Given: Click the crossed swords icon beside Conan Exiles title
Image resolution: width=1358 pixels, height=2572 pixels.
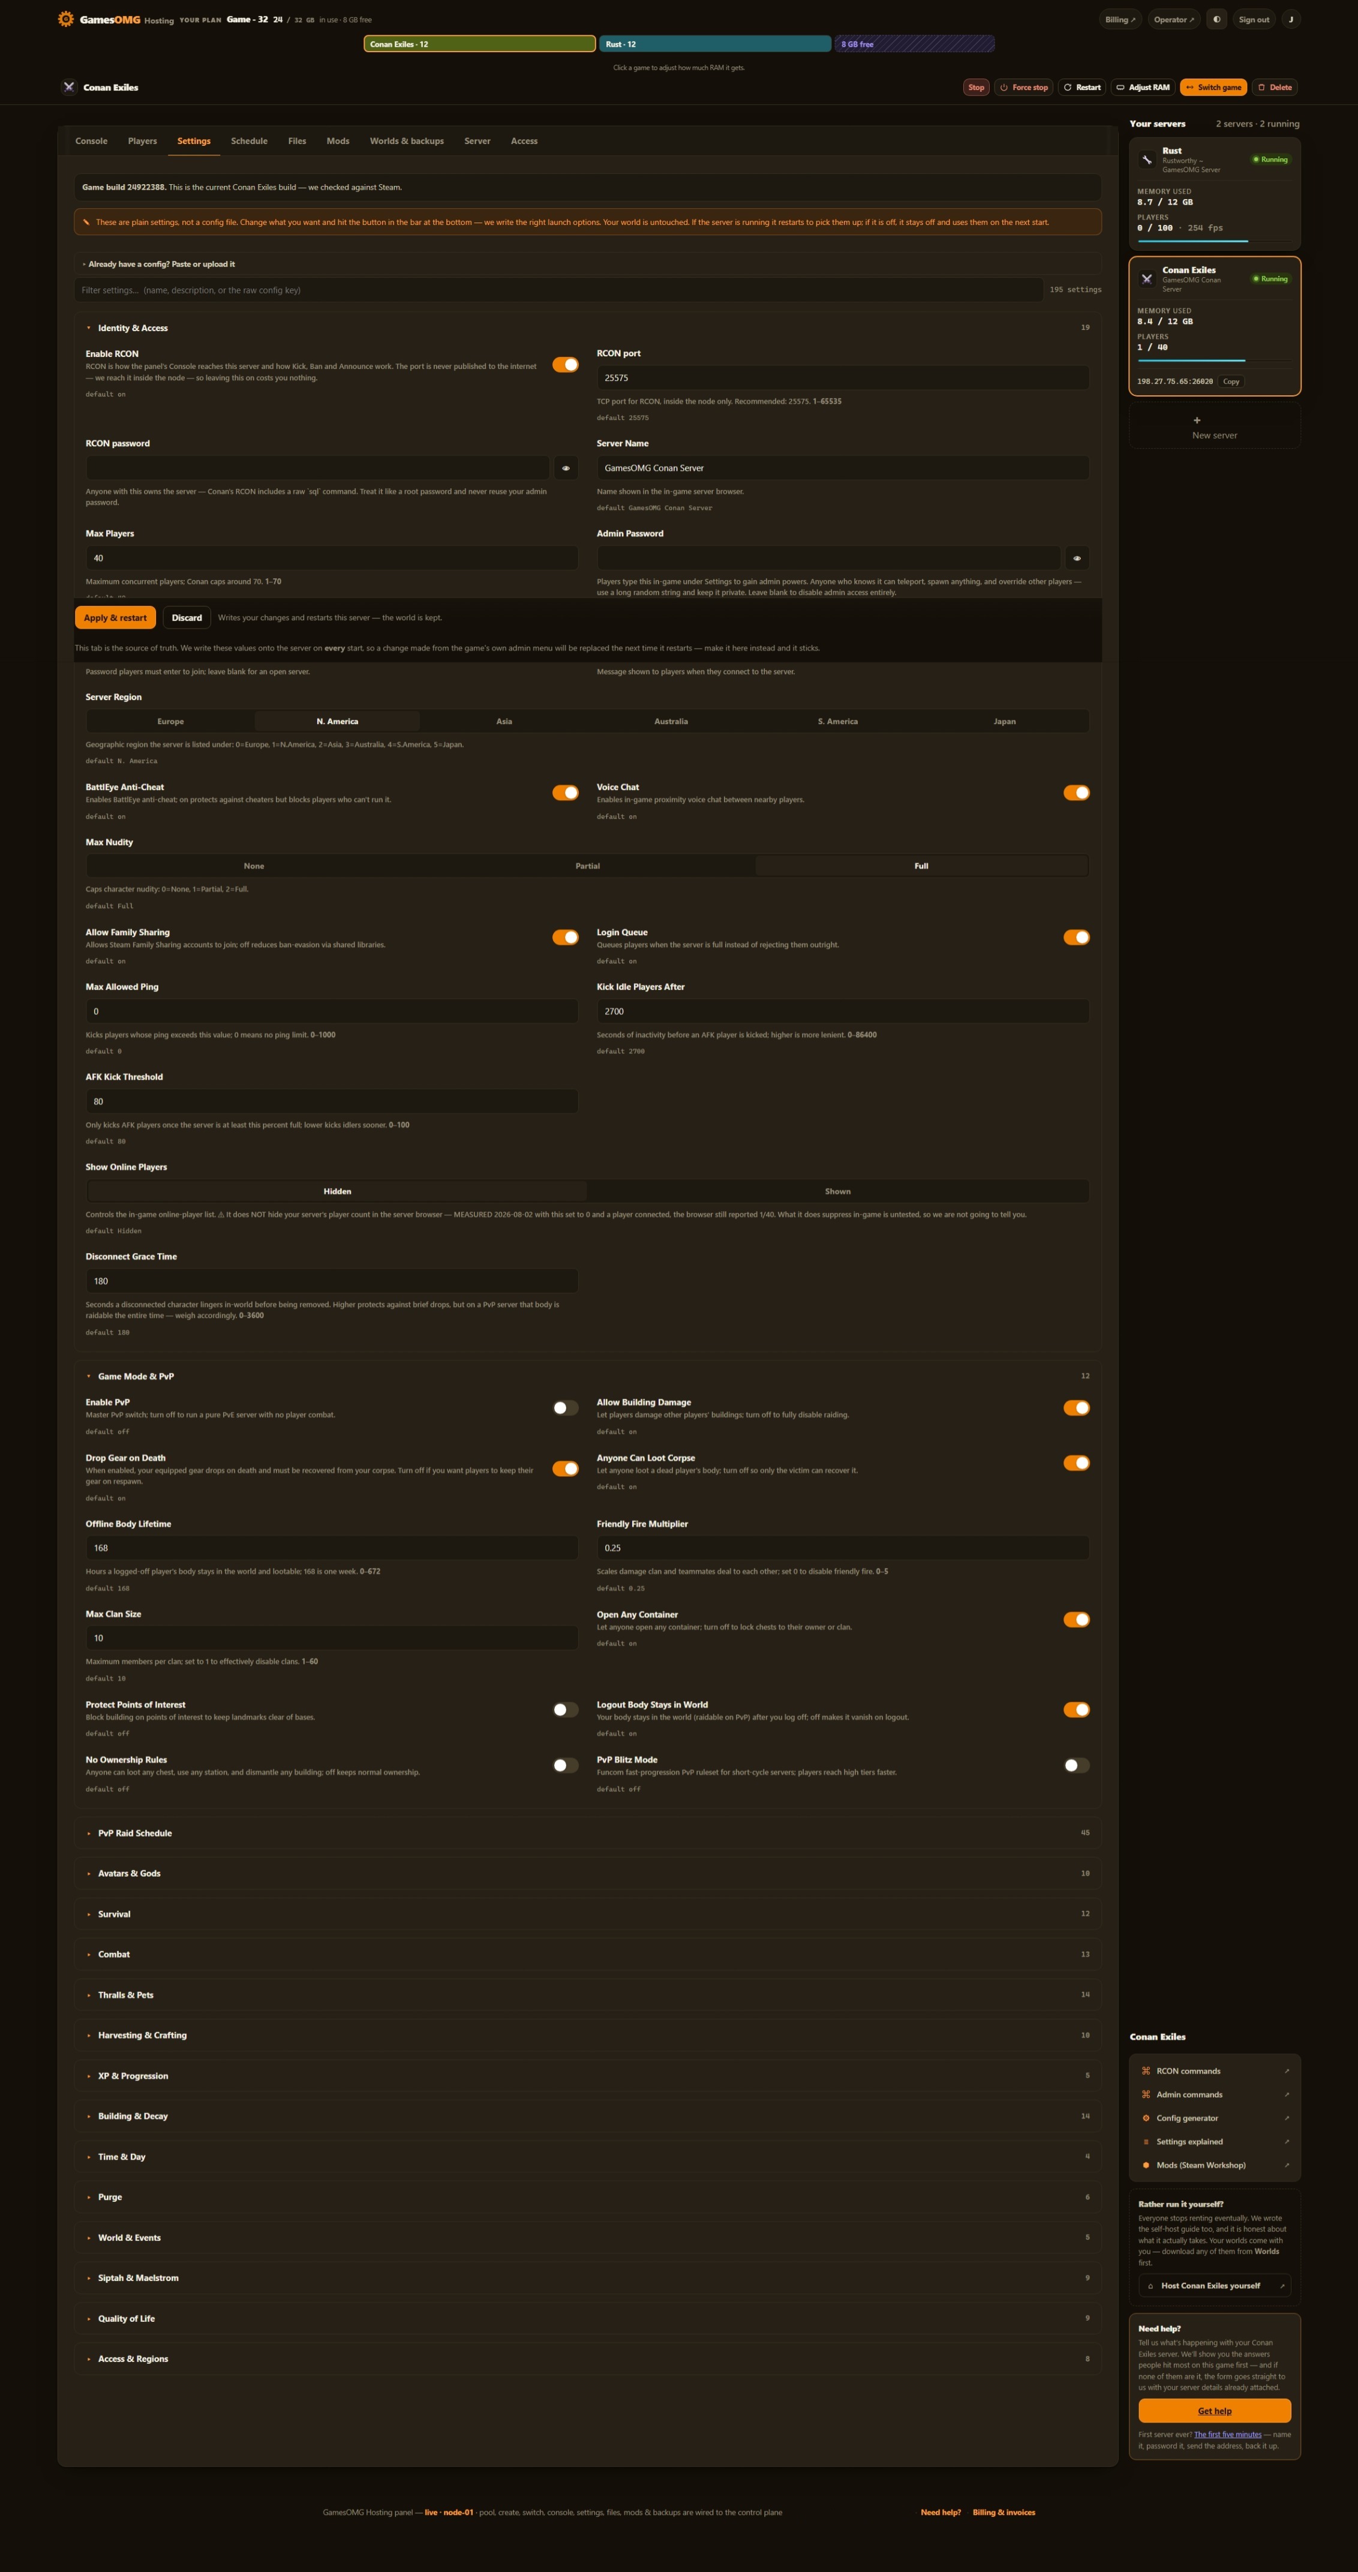Looking at the screenshot, I should pos(69,87).
